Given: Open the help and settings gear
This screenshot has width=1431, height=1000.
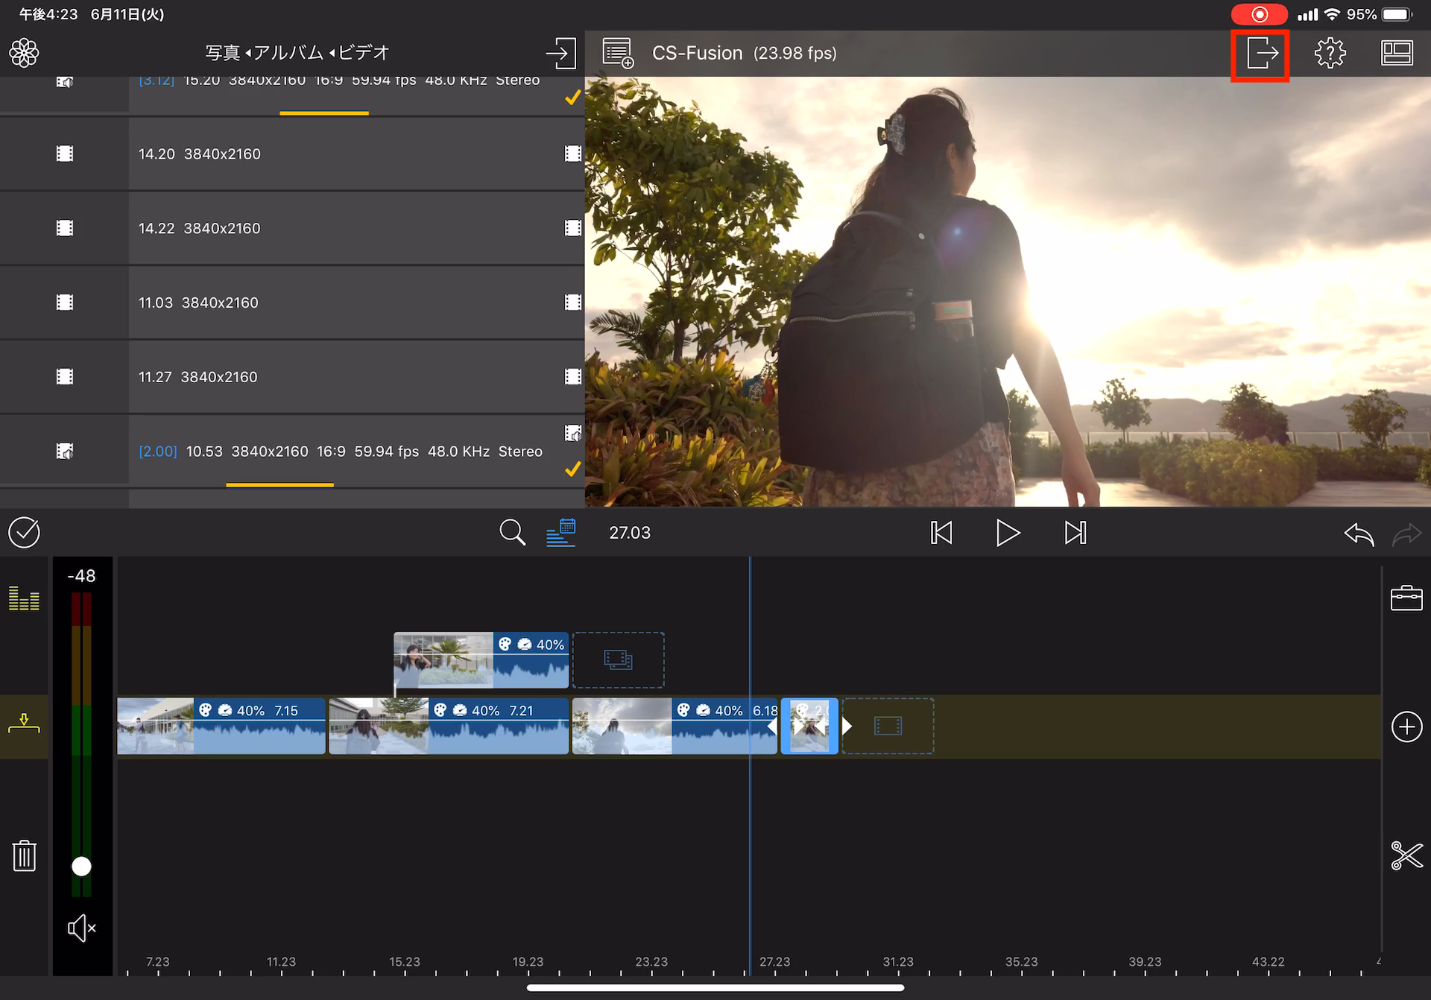Looking at the screenshot, I should tap(1330, 54).
